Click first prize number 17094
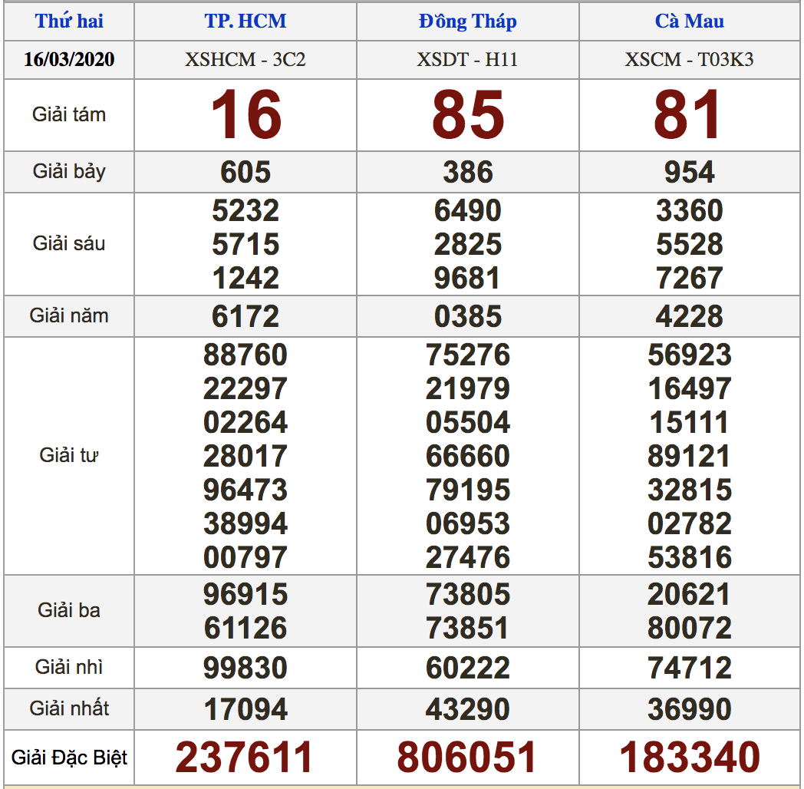Viewport: 804px width, 789px height. pos(245,709)
